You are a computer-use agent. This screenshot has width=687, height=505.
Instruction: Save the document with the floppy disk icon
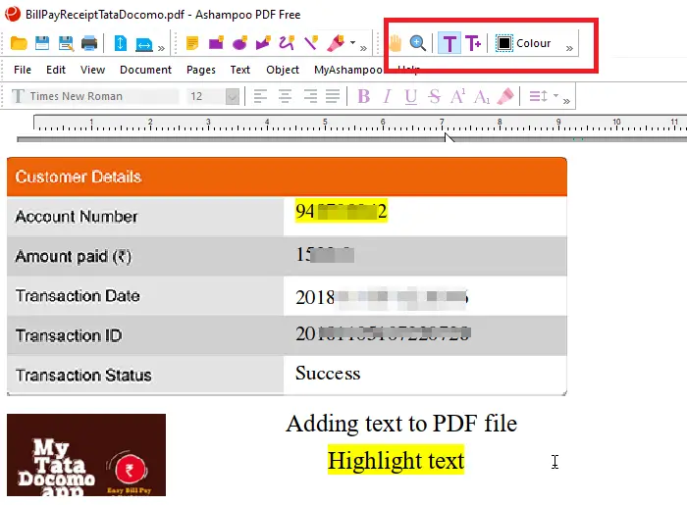tap(42, 43)
